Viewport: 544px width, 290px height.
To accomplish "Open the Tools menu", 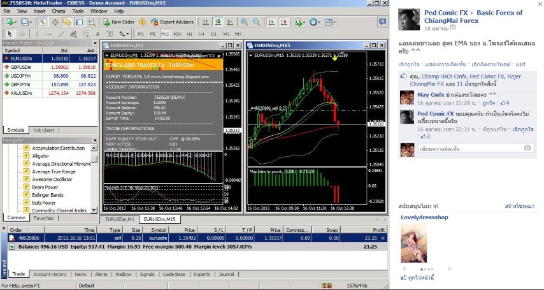I will [x=78, y=11].
